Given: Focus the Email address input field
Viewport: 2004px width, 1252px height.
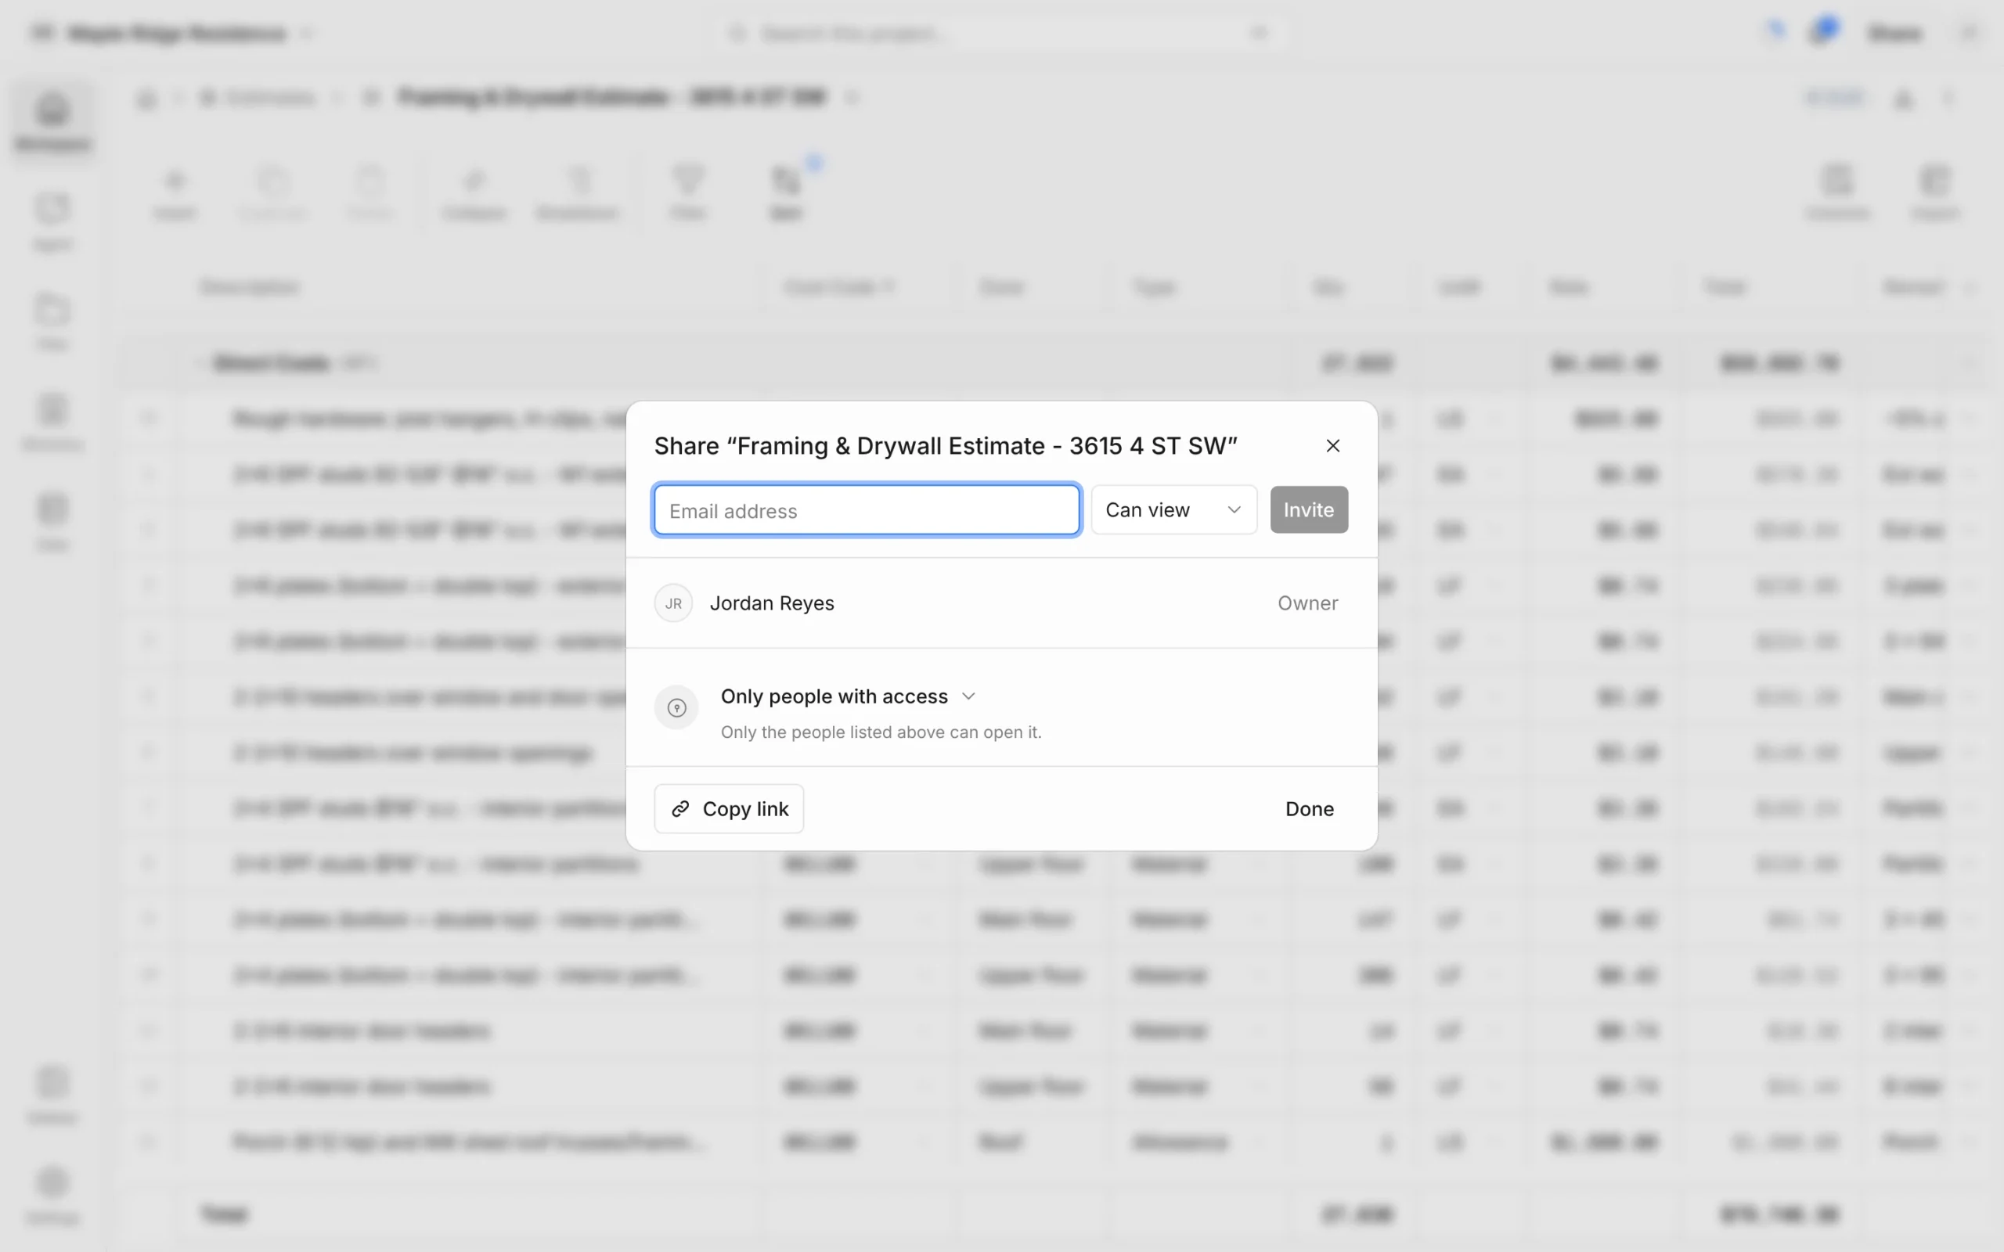Looking at the screenshot, I should [x=867, y=510].
